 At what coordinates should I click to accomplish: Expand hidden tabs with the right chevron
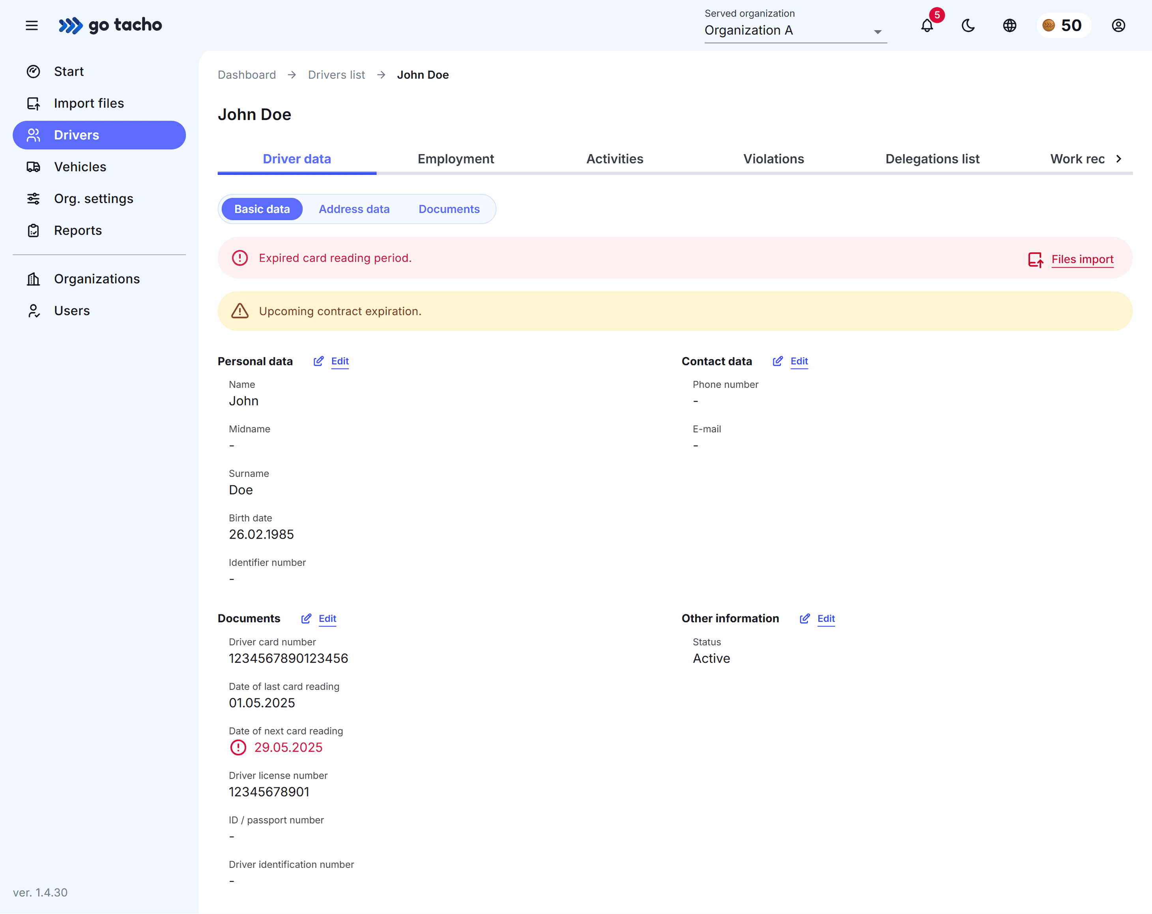pyautogui.click(x=1119, y=158)
